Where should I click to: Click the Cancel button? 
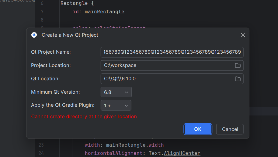(230, 129)
